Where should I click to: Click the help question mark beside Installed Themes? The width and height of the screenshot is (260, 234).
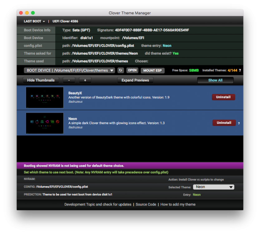240,71
